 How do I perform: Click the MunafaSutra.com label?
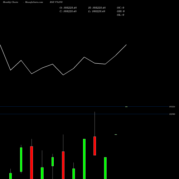[x=34, y=2]
